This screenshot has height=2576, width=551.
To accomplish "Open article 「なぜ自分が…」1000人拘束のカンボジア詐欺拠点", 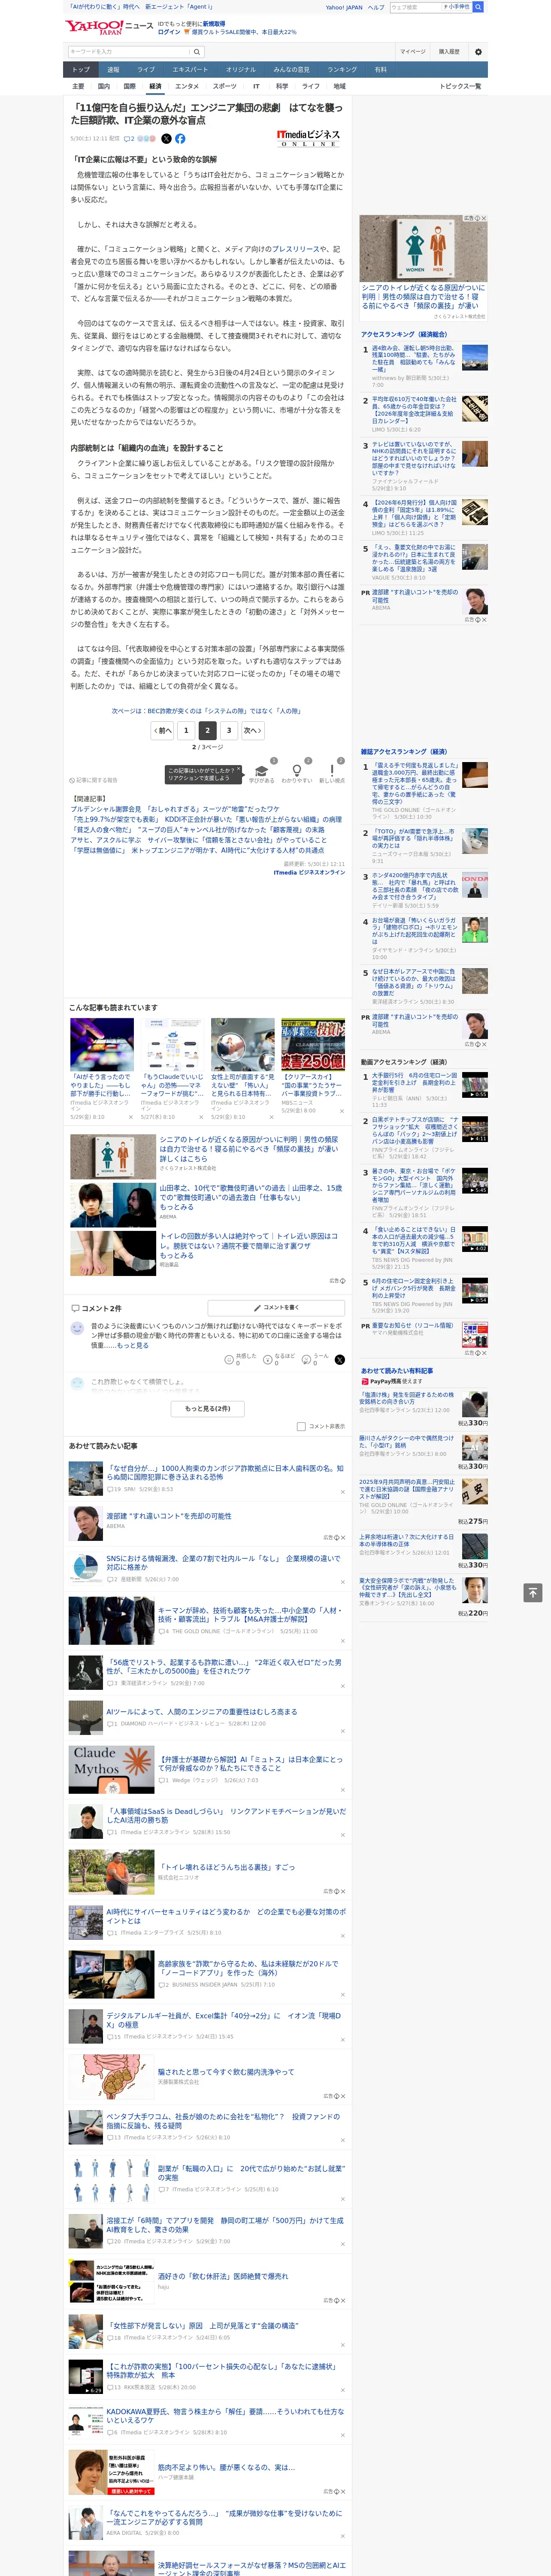I will click(225, 1473).
